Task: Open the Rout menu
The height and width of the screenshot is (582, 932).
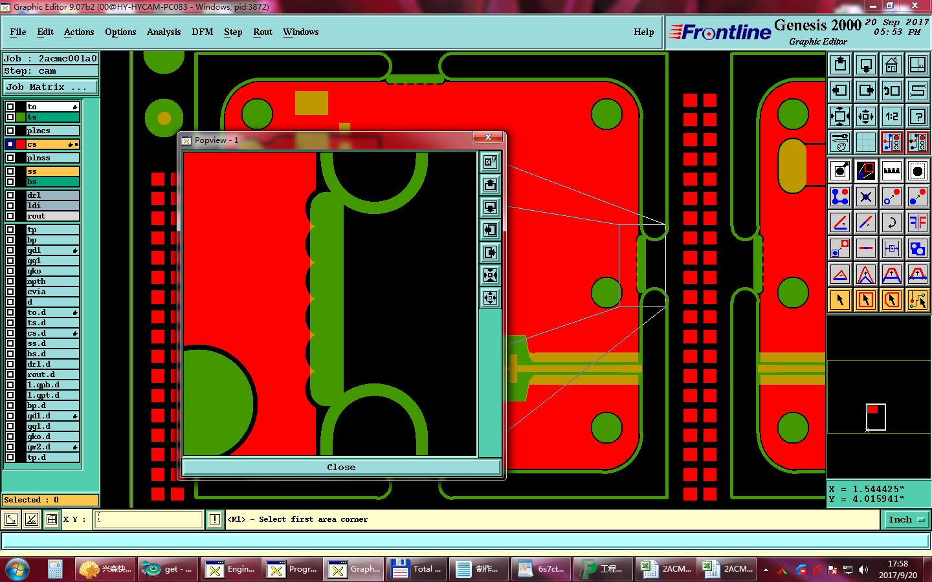Action: pyautogui.click(x=263, y=32)
